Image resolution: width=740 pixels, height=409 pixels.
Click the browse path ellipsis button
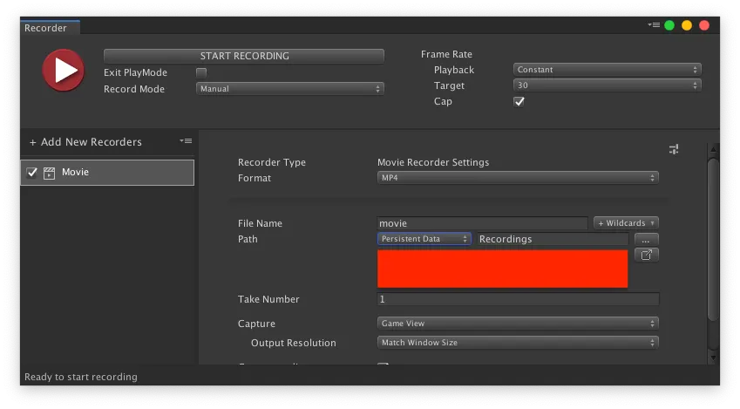[646, 239]
